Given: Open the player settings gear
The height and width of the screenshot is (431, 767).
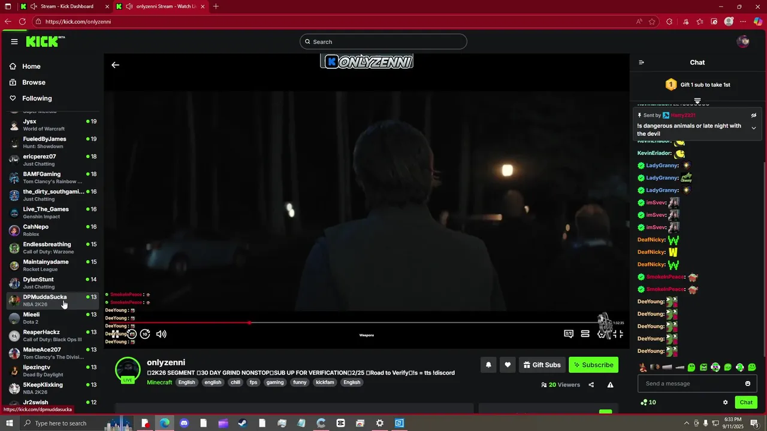Looking at the screenshot, I should (x=602, y=334).
